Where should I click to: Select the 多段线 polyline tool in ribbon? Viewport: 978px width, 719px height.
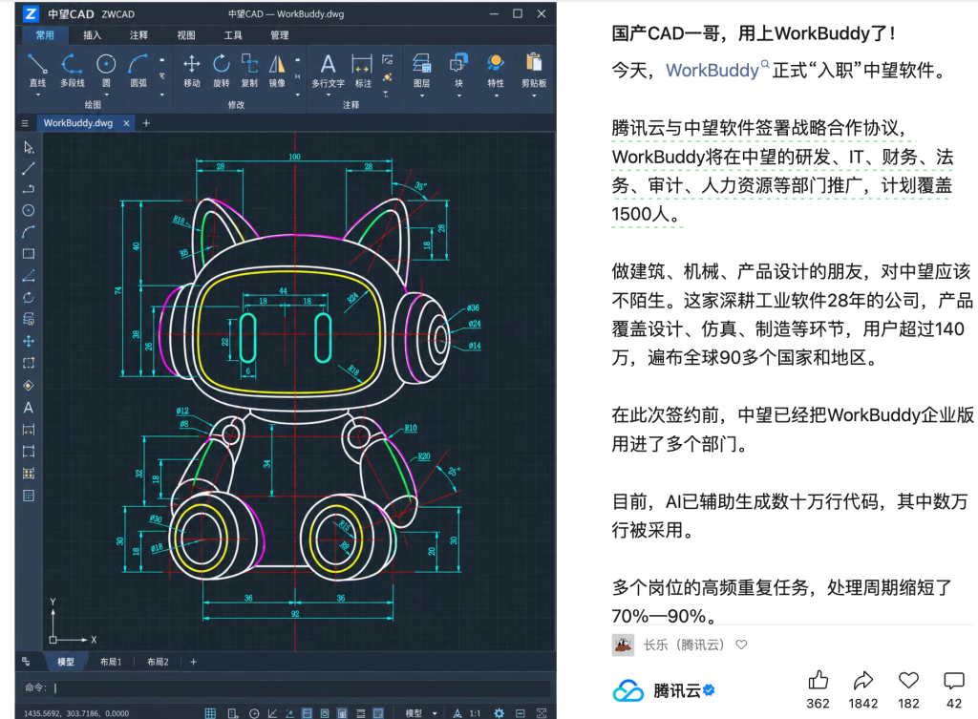click(72, 70)
